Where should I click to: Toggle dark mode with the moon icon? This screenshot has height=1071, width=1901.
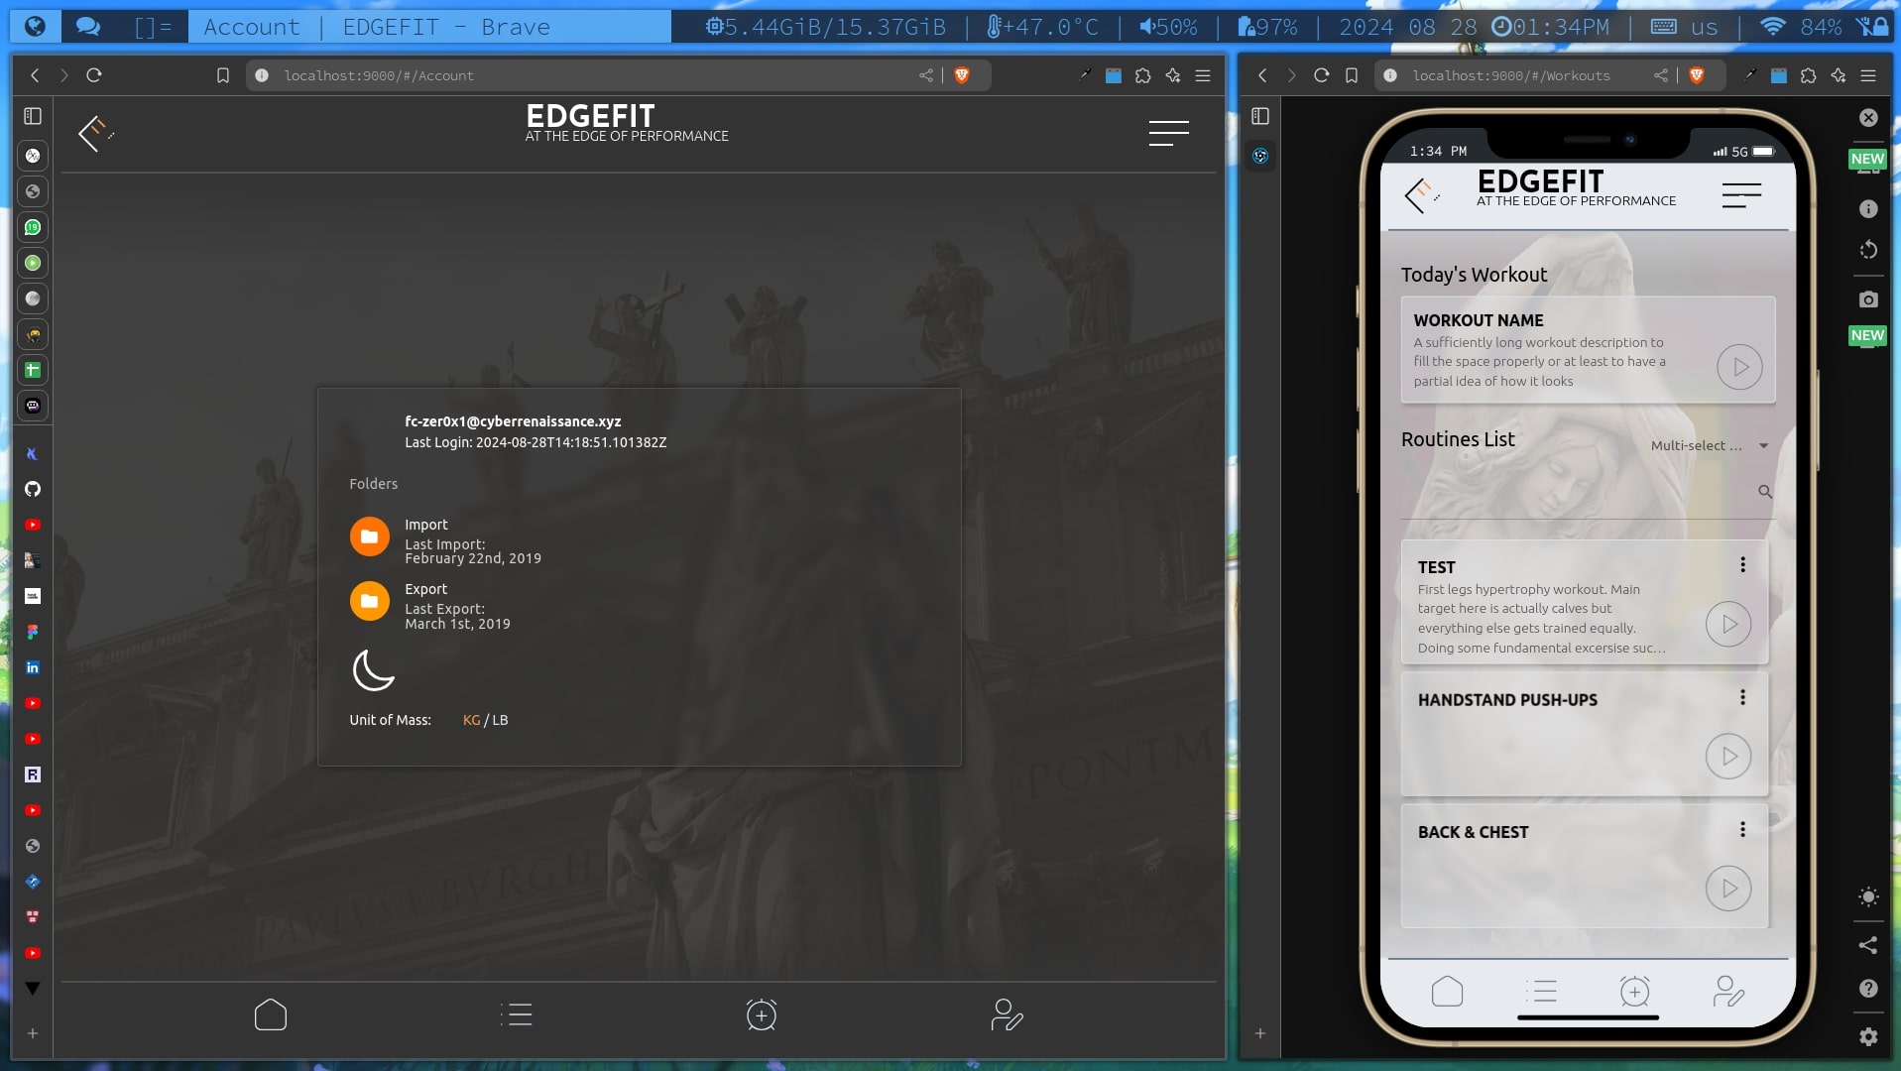(x=373, y=670)
